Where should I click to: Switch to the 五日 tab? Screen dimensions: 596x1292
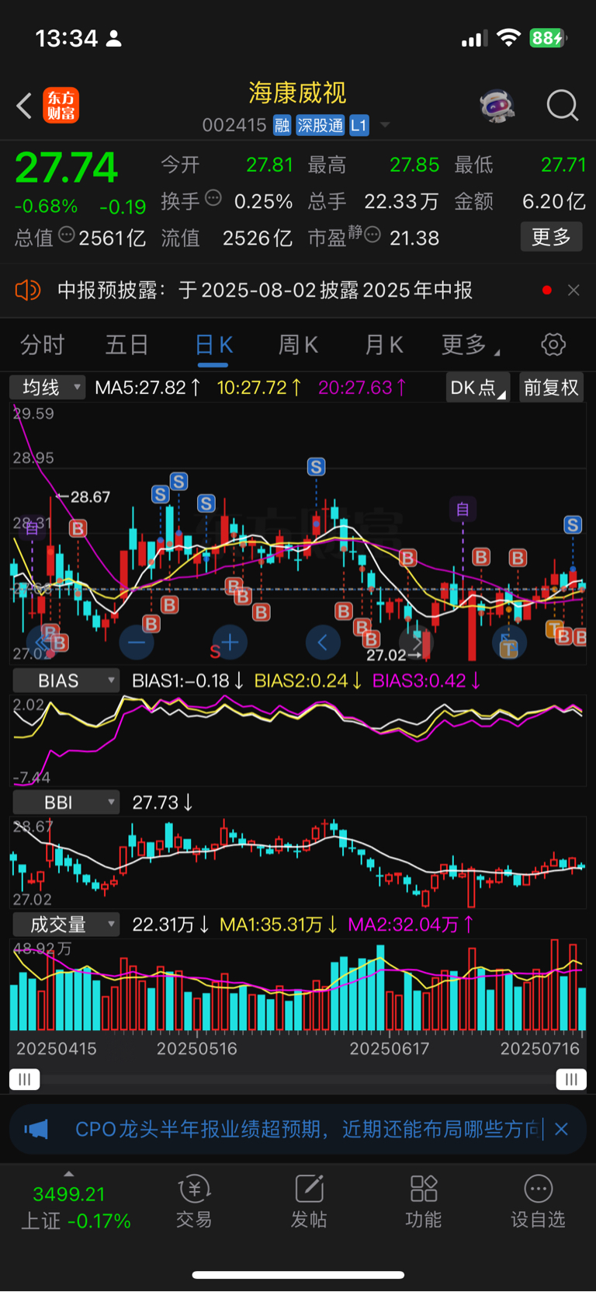click(x=126, y=345)
